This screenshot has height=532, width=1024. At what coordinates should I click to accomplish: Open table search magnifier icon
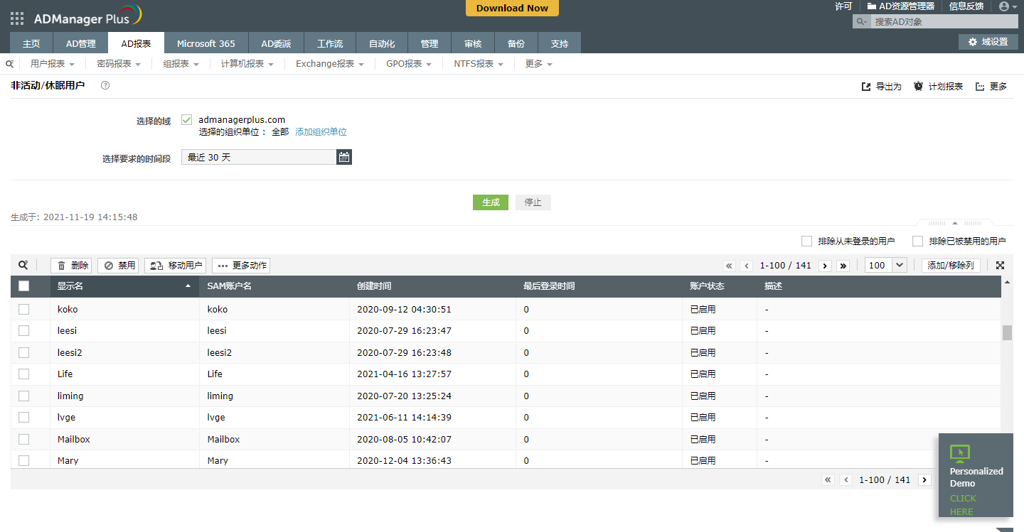tap(23, 266)
